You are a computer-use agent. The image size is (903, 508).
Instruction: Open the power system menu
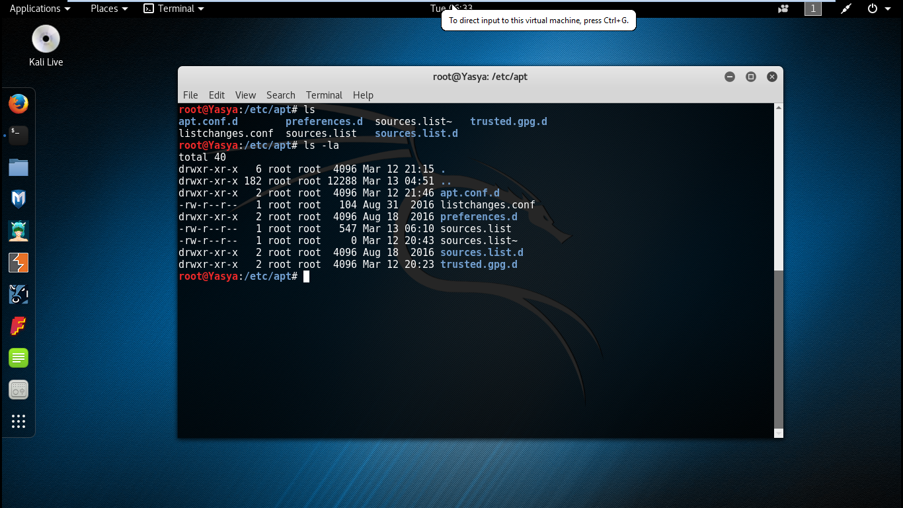tap(879, 9)
